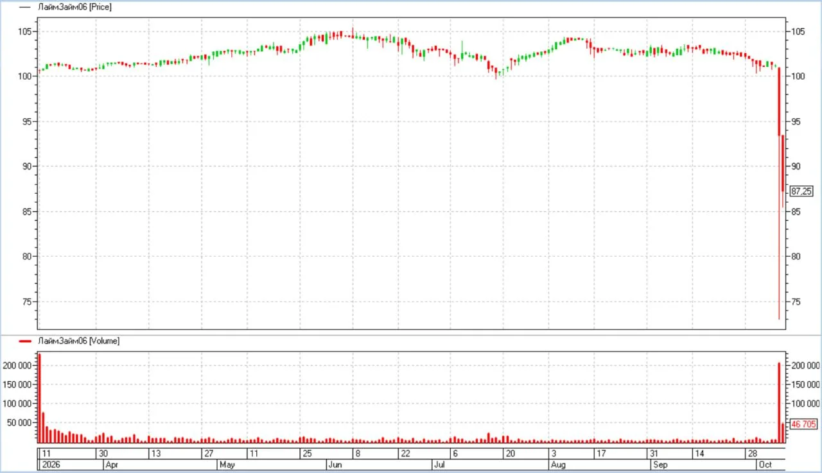The width and height of the screenshot is (822, 473).
Task: Click the 200 000 label on left volume axis
Action: point(18,365)
